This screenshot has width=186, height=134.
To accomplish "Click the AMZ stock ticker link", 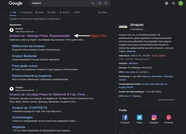I will [x=133, y=56].
